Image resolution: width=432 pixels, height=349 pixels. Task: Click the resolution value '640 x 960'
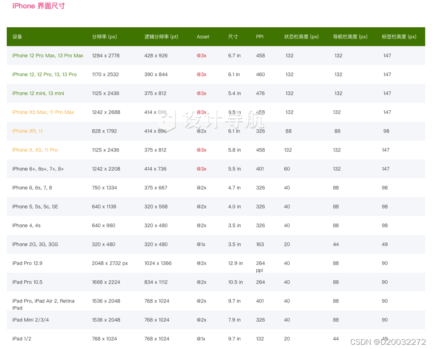[x=104, y=225]
